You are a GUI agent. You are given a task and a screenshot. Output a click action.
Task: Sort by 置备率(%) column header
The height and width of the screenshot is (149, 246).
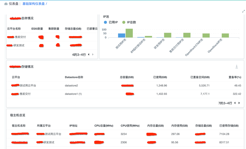[235, 77]
